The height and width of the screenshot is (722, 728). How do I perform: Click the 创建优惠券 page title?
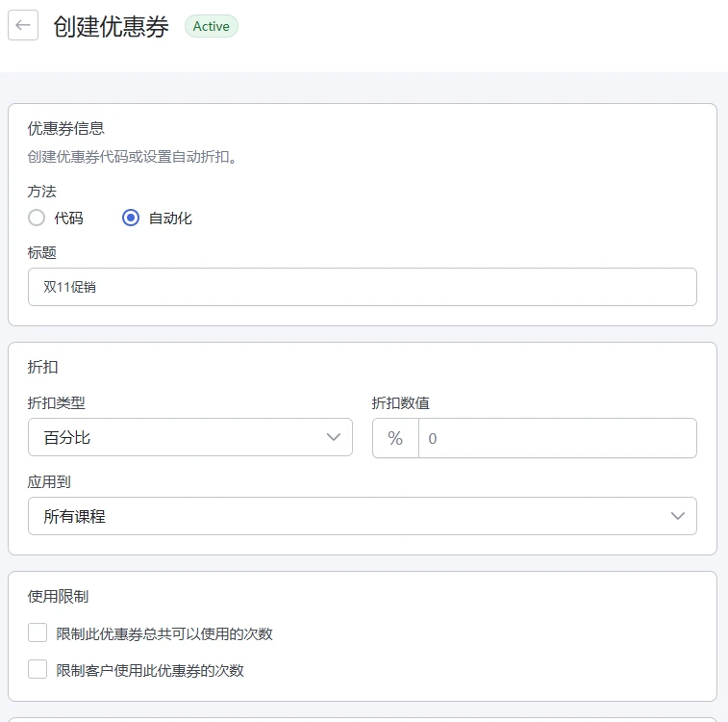pos(111,26)
